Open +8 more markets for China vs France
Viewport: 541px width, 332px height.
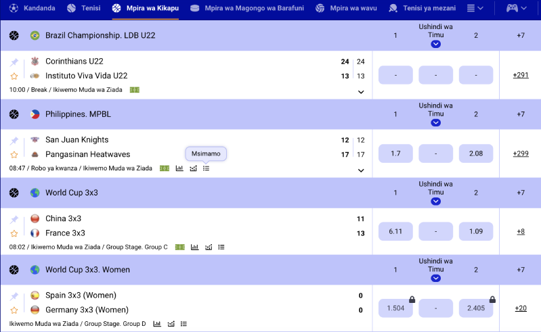pos(521,231)
